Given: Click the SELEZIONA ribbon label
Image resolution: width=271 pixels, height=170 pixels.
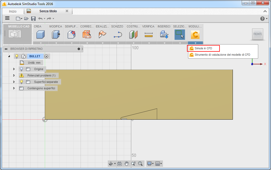Looking at the screenshot, I should click(180, 26).
